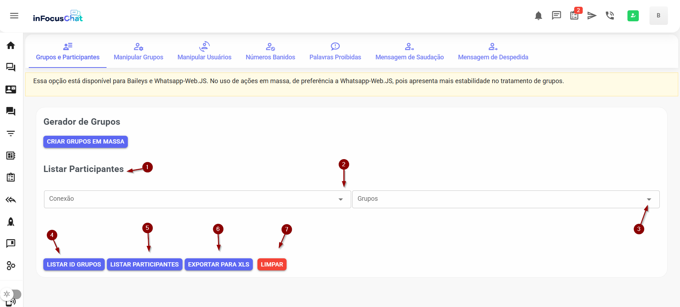The image size is (680, 307).
Task: Open the rocket icon in sidebar
Action: 11,222
